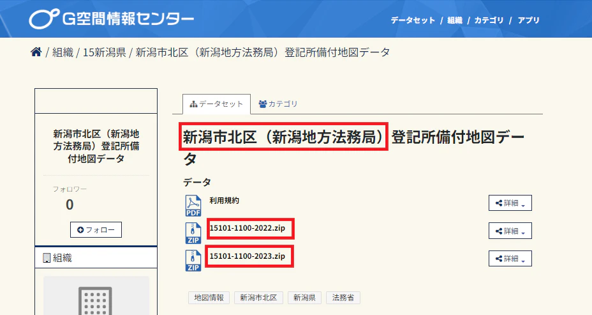The width and height of the screenshot is (592, 315).
Task: Click the sidebar dataset title text
Action: tap(96, 146)
